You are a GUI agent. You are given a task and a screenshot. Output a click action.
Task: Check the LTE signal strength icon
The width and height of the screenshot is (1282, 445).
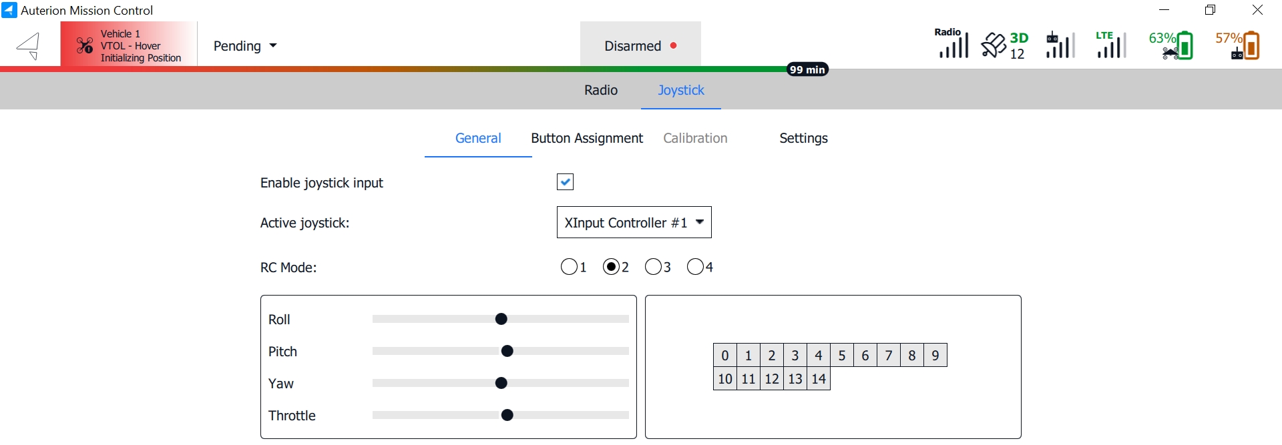(1110, 45)
